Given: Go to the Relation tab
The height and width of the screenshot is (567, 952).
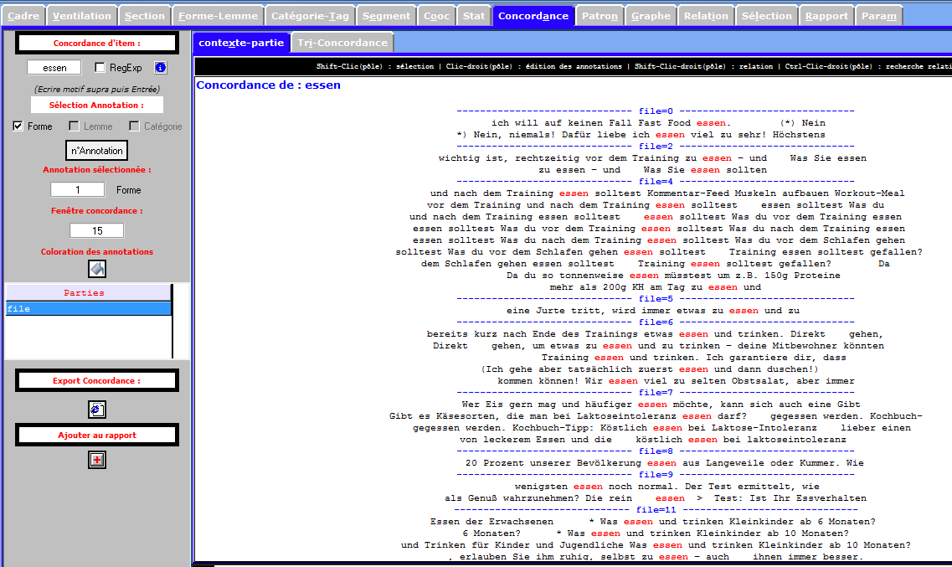Looking at the screenshot, I should click(706, 16).
